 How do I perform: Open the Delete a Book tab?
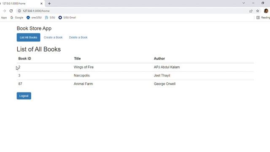click(78, 38)
